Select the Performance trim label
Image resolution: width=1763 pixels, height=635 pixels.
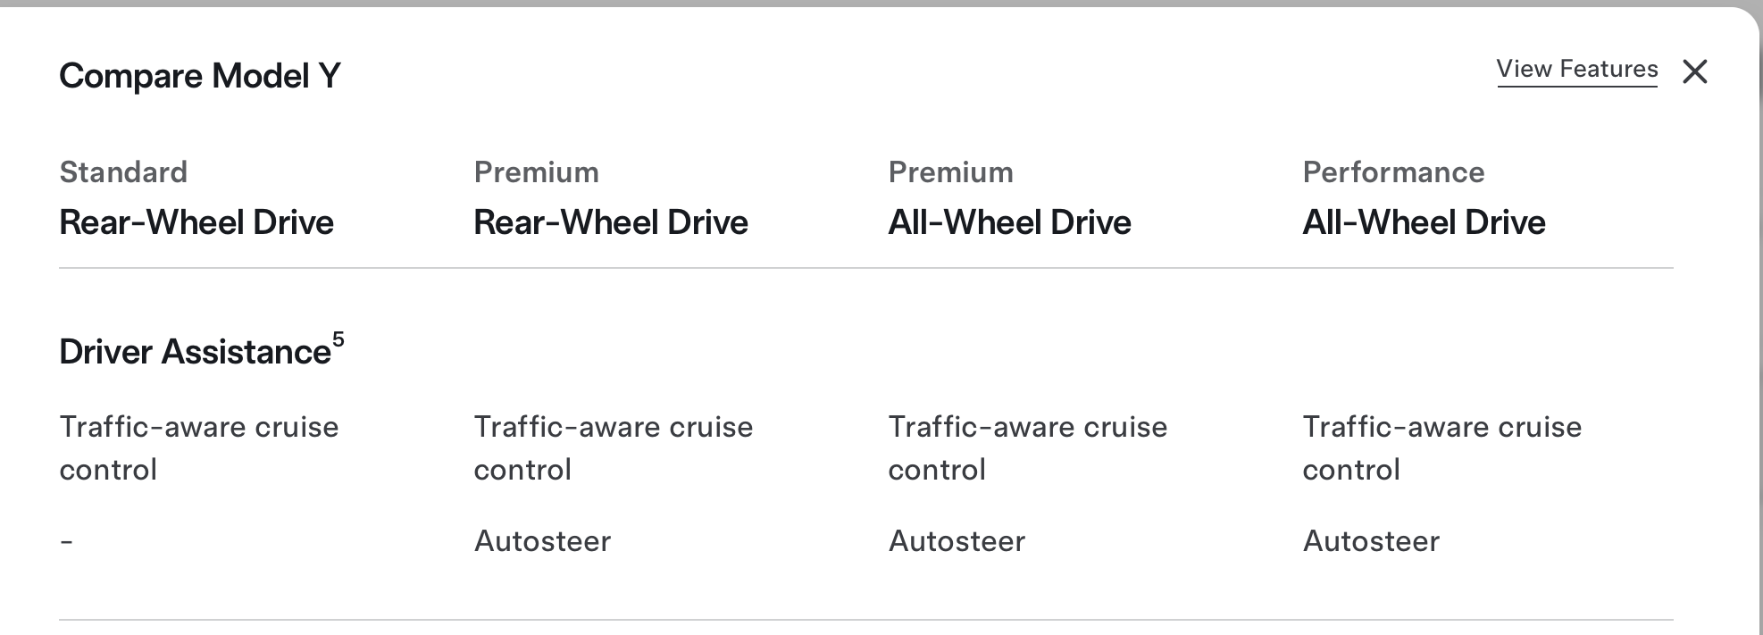click(x=1393, y=171)
